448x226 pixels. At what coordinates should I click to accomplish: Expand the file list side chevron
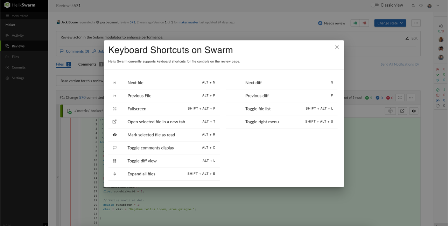tap(58, 177)
